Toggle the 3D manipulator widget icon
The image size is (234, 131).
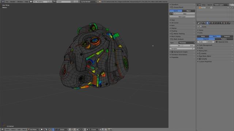pos(53,130)
